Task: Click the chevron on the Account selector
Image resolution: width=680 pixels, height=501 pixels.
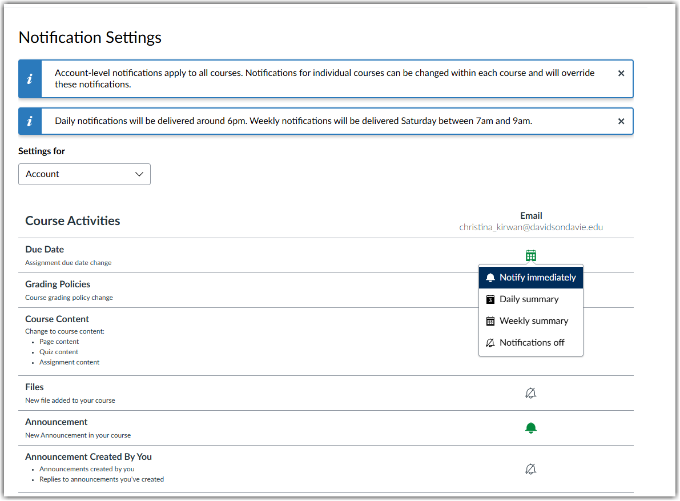Action: 139,174
